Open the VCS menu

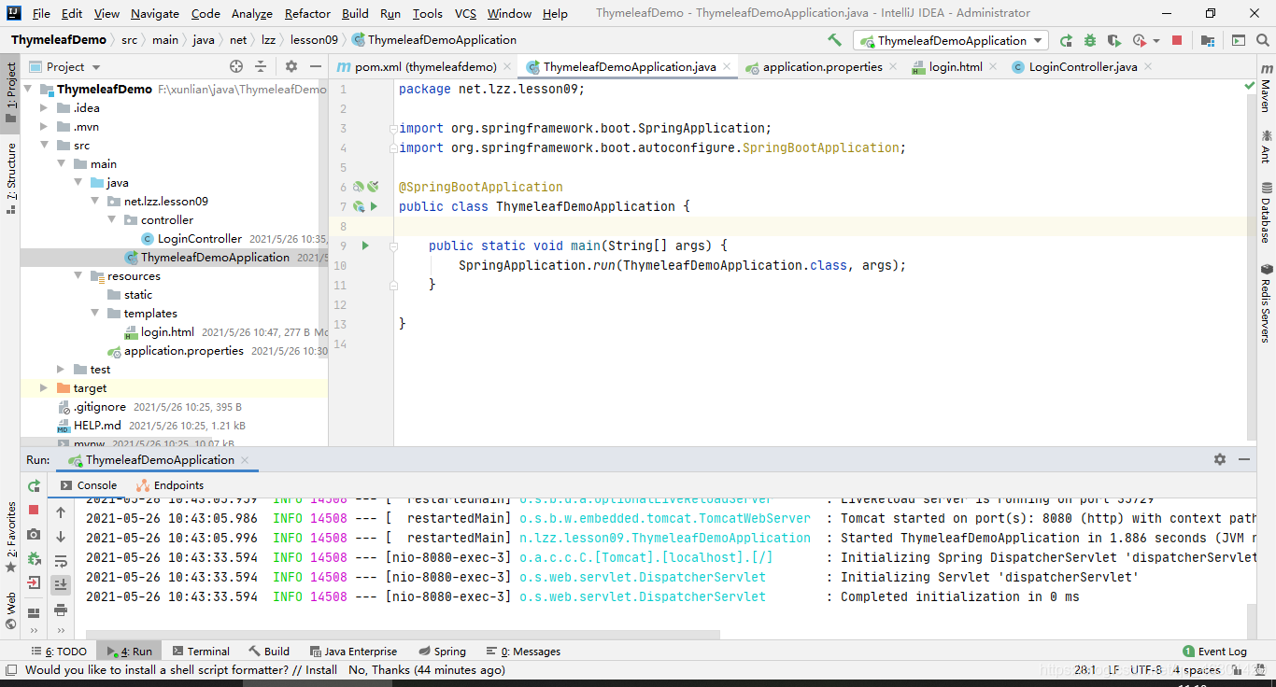[465, 13]
